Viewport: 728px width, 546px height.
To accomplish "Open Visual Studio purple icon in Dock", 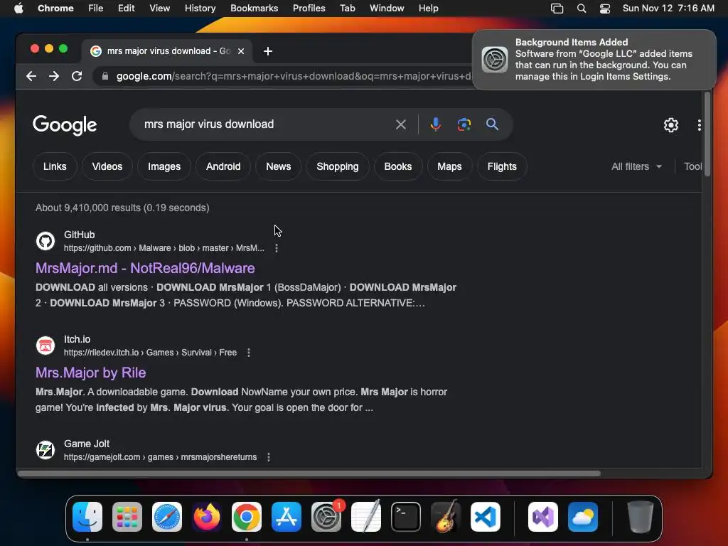I will pyautogui.click(x=542, y=517).
